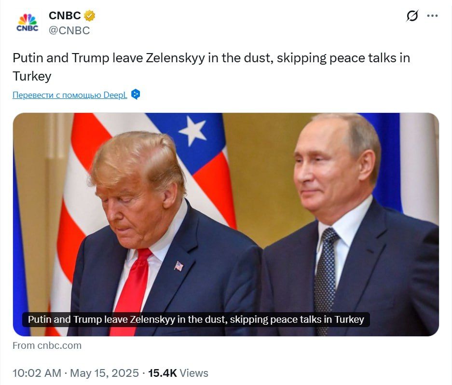Click the blue DeepL logo icon
Image resolution: width=452 pixels, height=385 pixels.
[136, 94]
